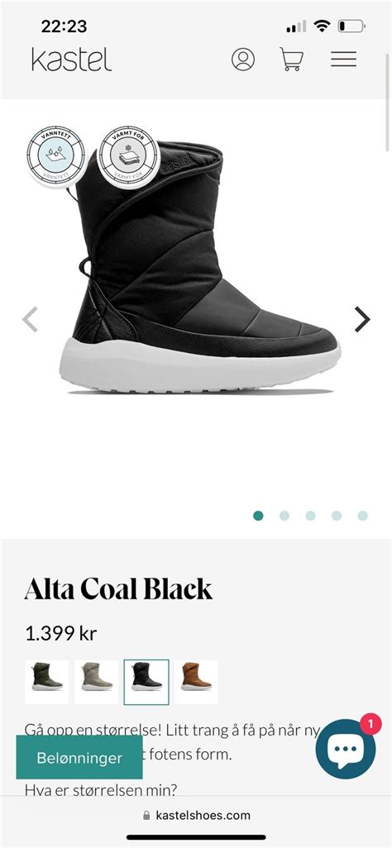Select the black boot color thumbnail
The width and height of the screenshot is (392, 848).
click(146, 682)
